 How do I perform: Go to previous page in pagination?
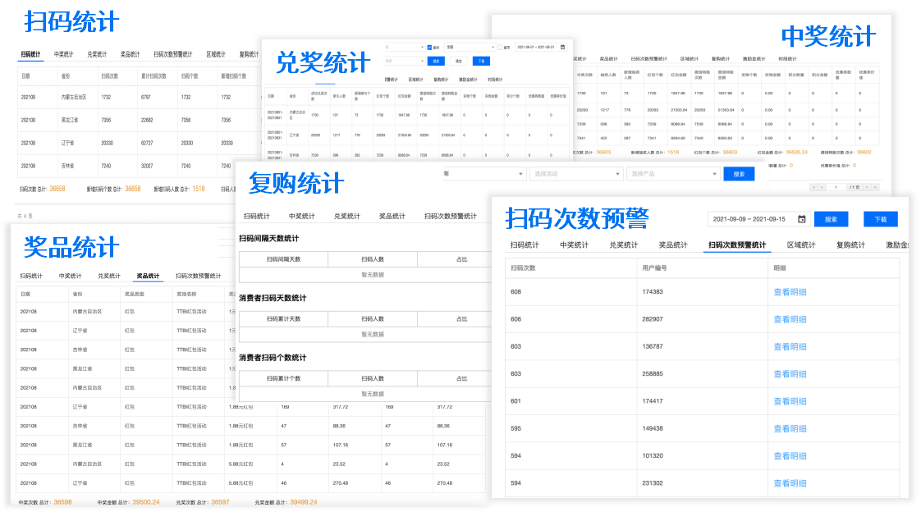tap(820, 187)
